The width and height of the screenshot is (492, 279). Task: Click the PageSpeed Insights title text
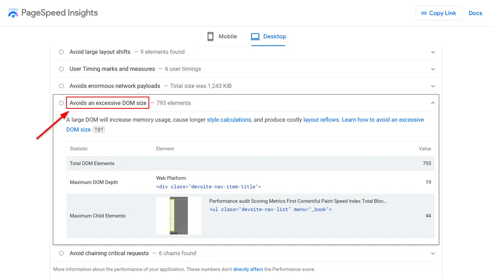[59, 13]
